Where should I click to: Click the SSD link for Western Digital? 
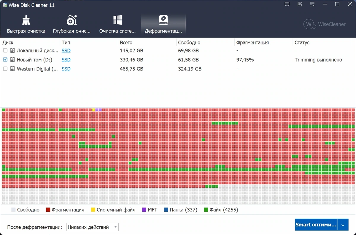pos(66,69)
